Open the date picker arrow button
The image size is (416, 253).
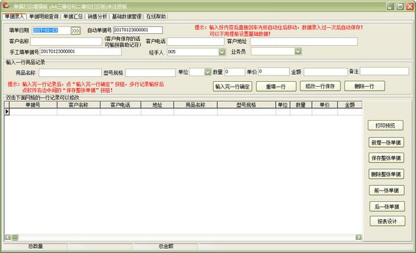(76, 30)
